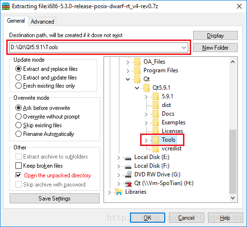Click the folder tree scrollbar thumb
The height and width of the screenshot is (227, 247).
(x=233, y=161)
